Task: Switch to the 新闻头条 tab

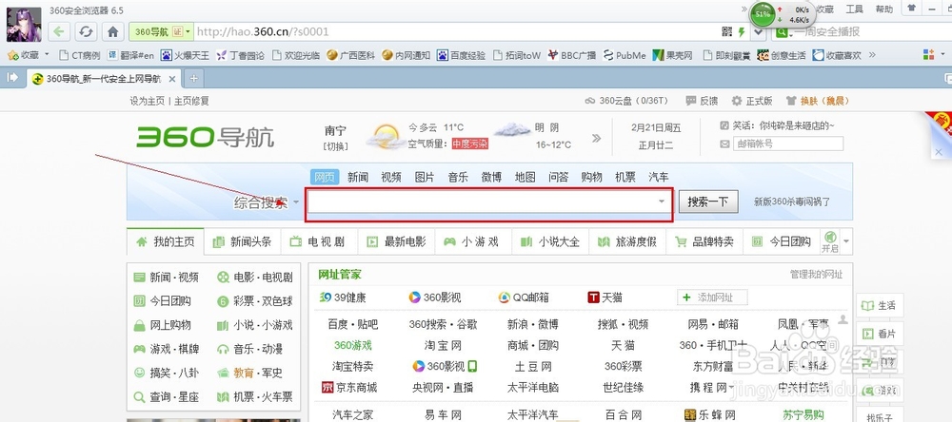Action: coord(243,241)
